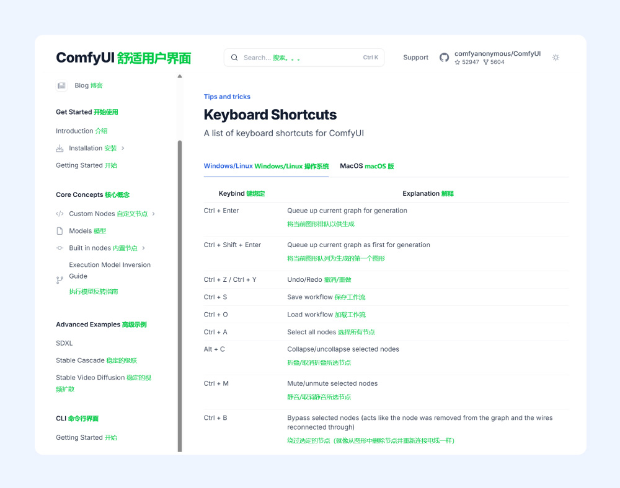Click the 'Save workflow' explanation text
The image size is (620, 488).
310,297
